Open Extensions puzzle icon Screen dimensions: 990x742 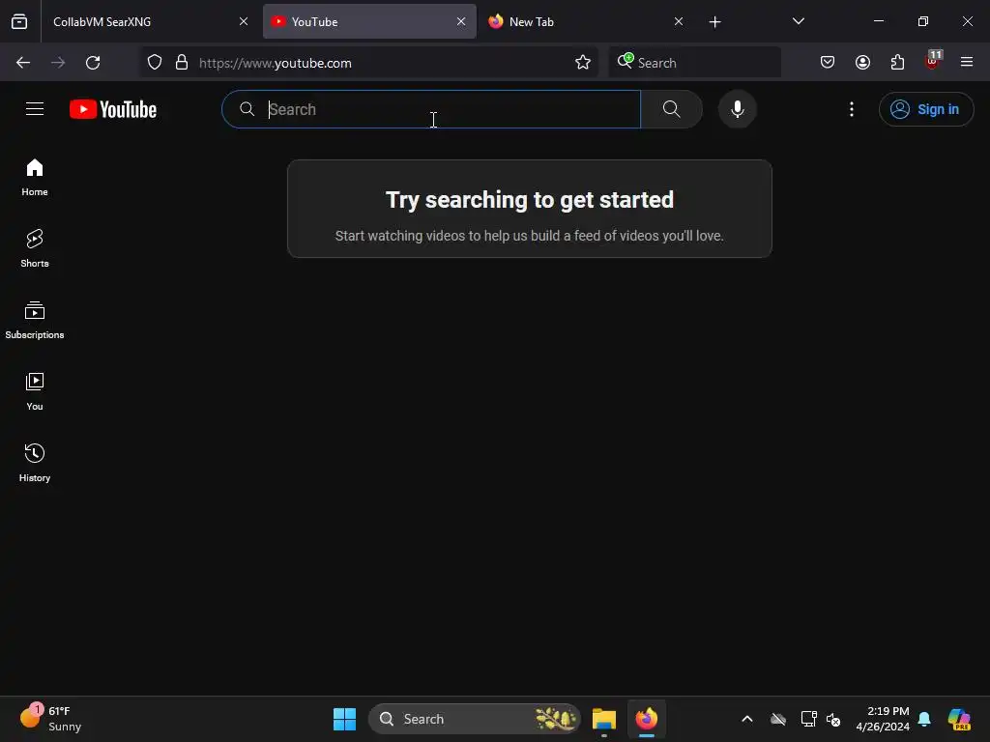click(897, 63)
